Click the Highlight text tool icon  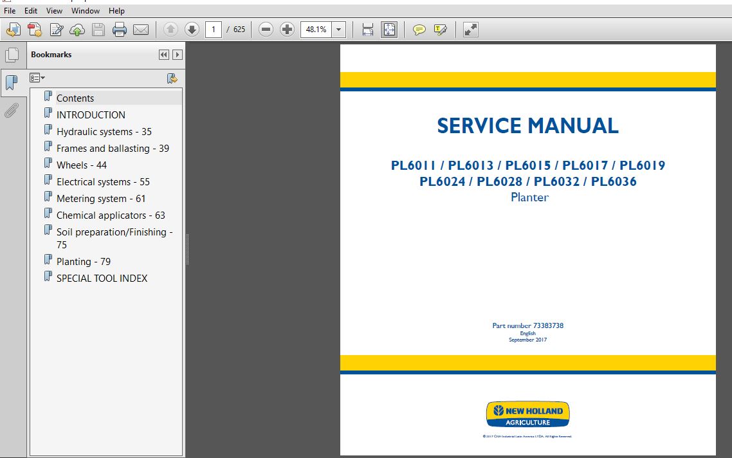[x=440, y=30]
